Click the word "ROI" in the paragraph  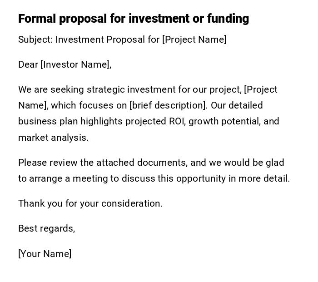[x=177, y=121]
